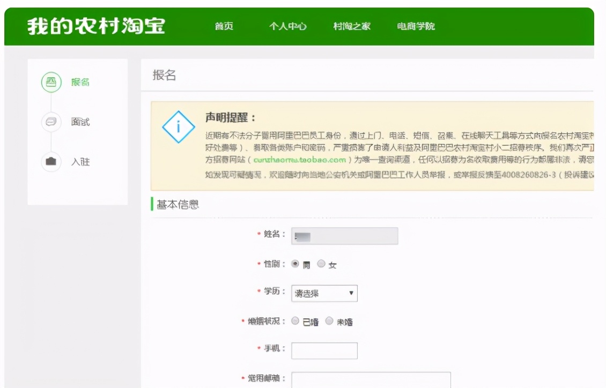
Task: Select the 男 gender radio button
Action: click(295, 264)
